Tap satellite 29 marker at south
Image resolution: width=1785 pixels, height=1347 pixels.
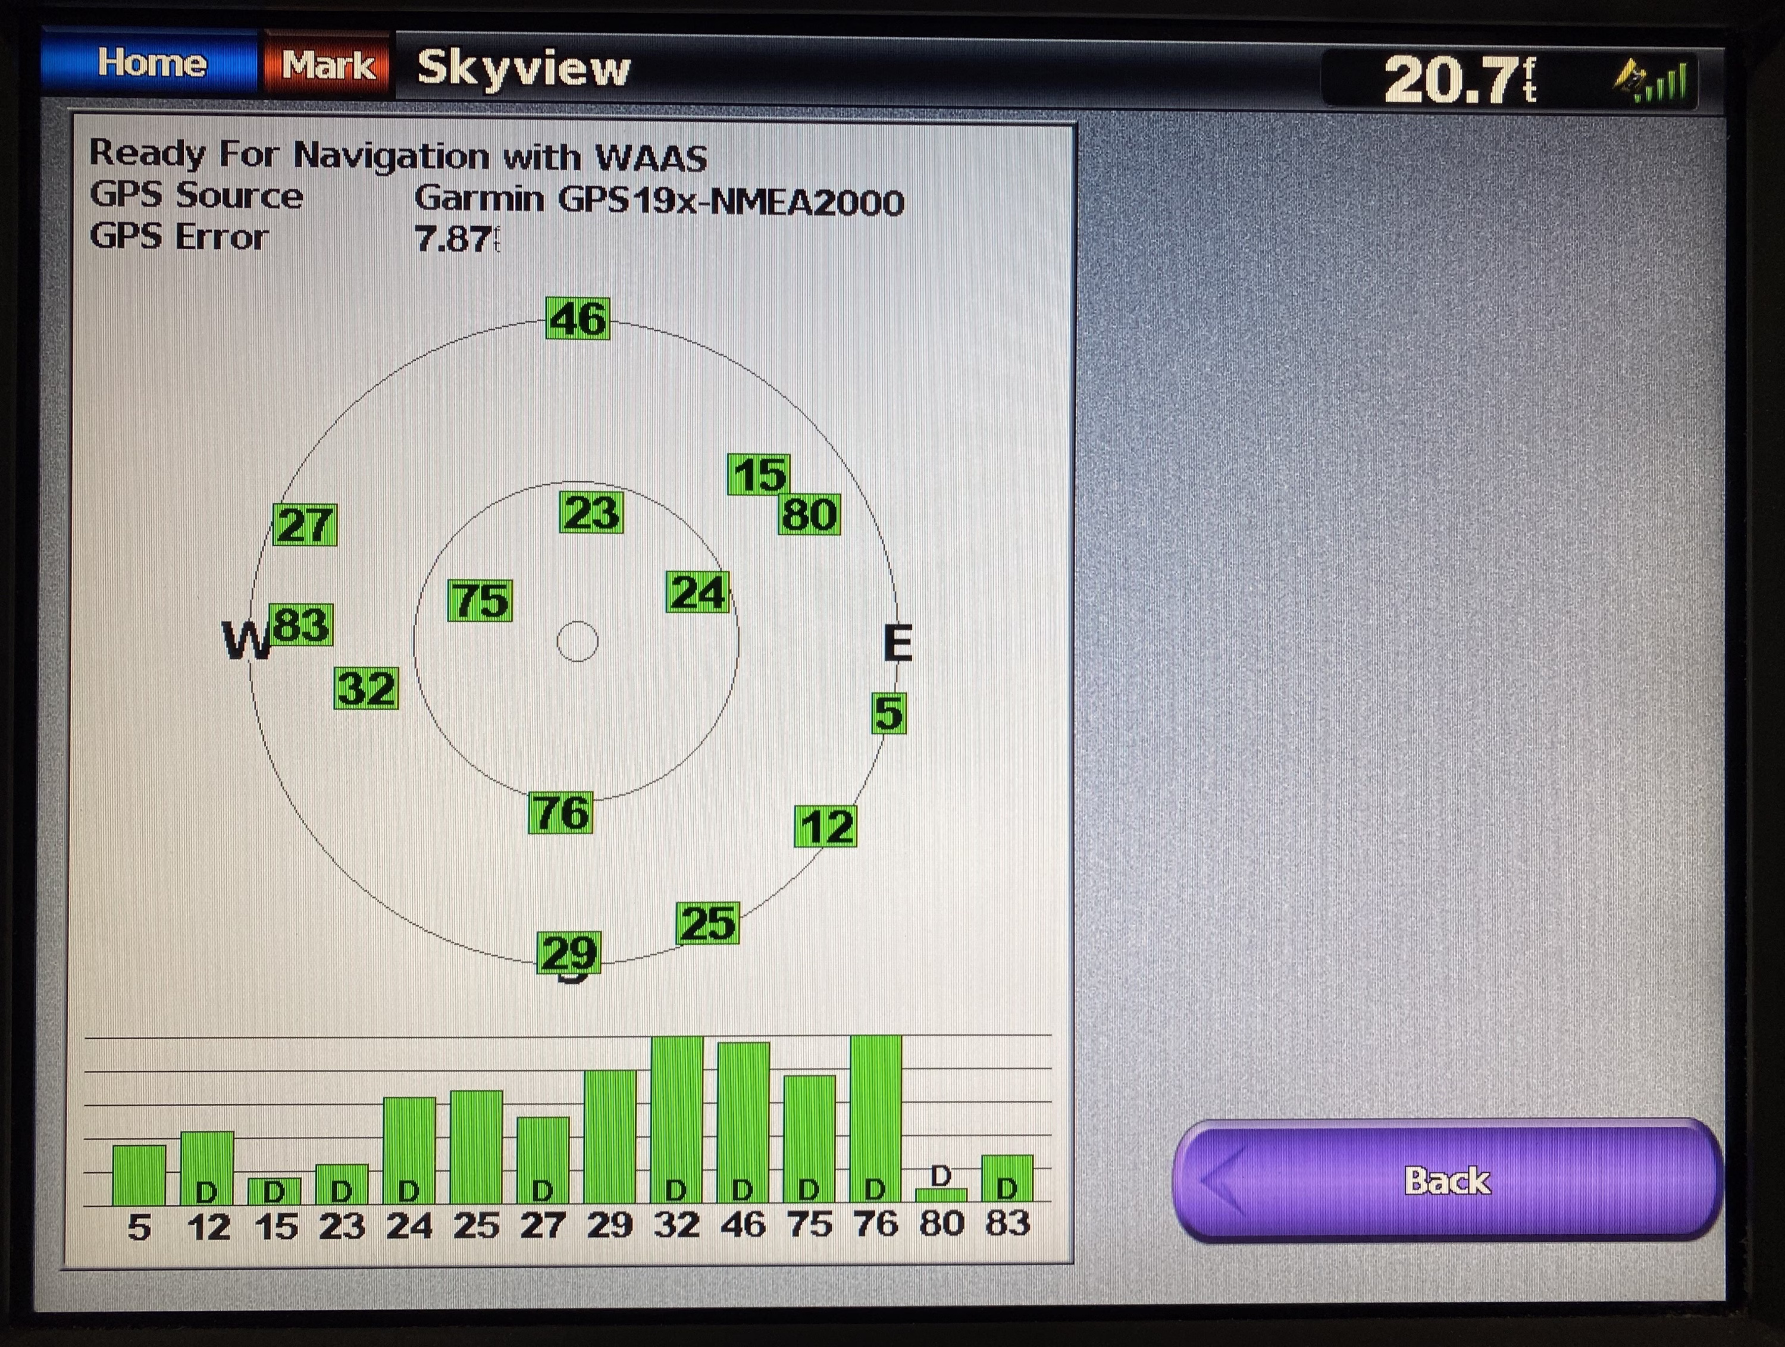pyautogui.click(x=569, y=953)
